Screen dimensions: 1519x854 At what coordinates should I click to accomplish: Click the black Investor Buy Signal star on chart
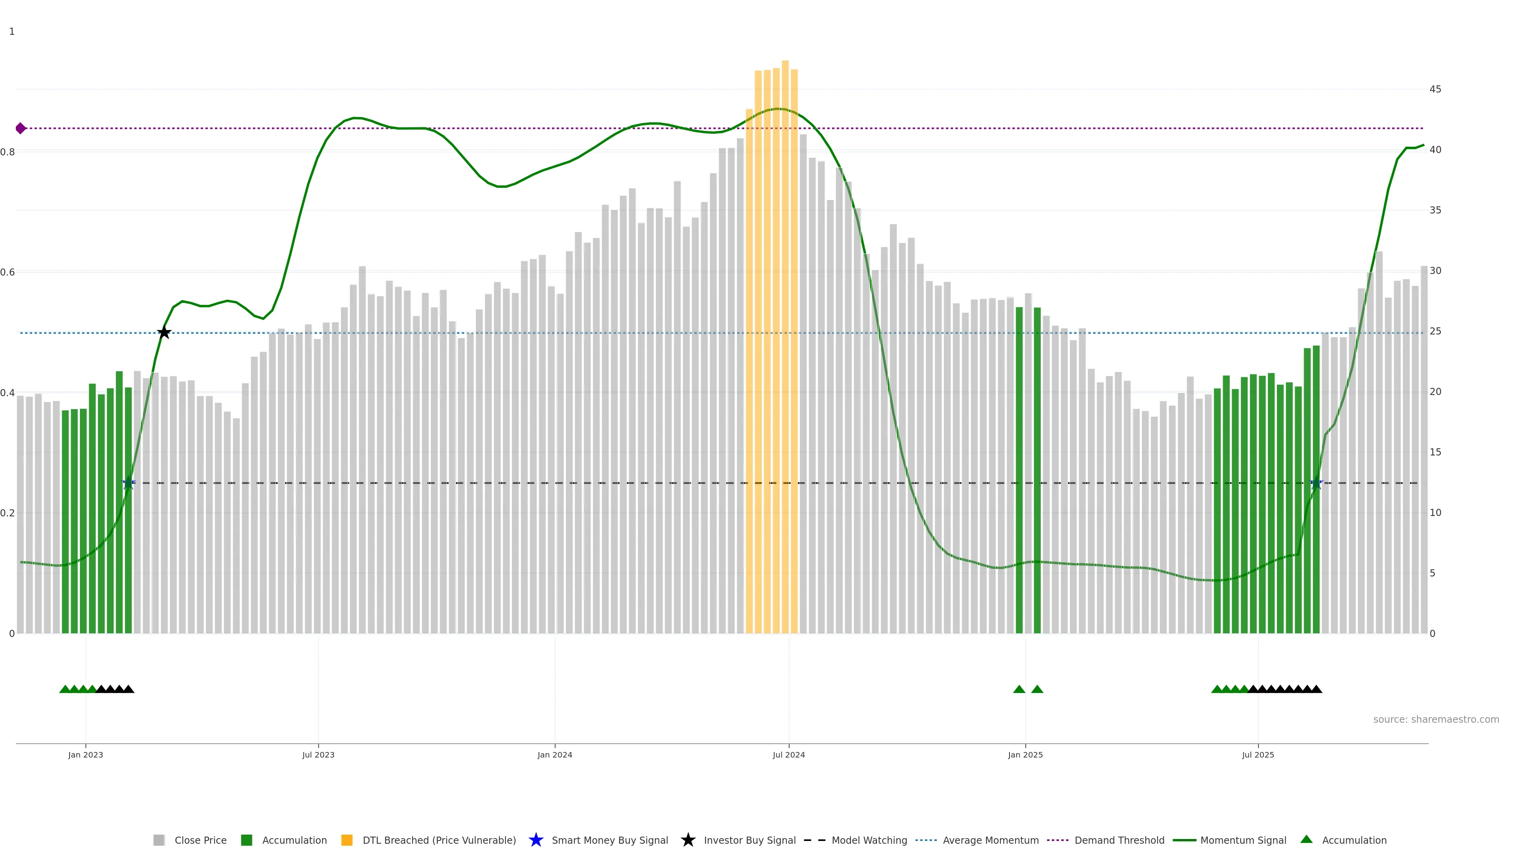tap(165, 333)
